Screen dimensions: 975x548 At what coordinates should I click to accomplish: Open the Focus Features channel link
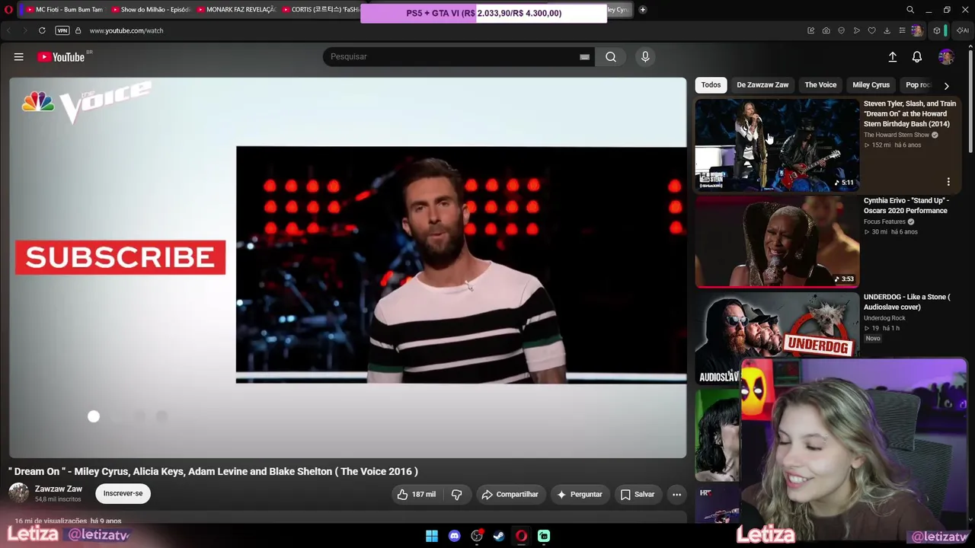[x=884, y=222]
